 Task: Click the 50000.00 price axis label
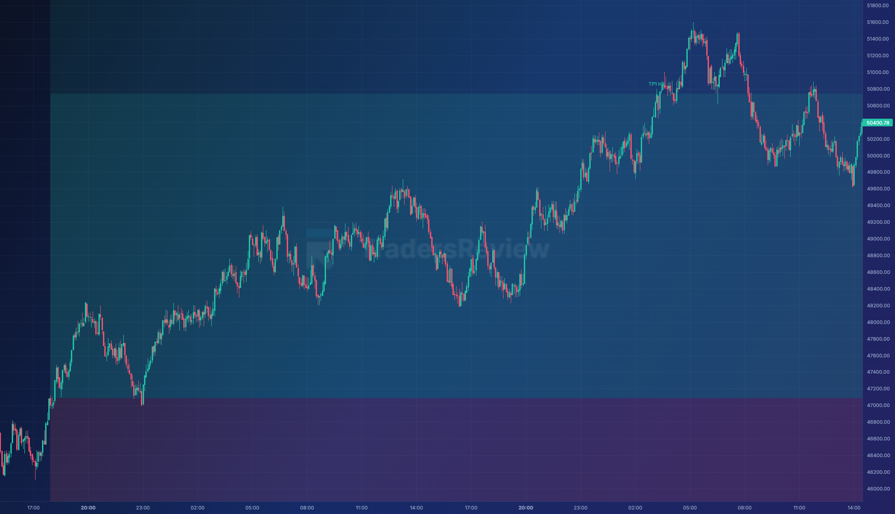tap(878, 156)
